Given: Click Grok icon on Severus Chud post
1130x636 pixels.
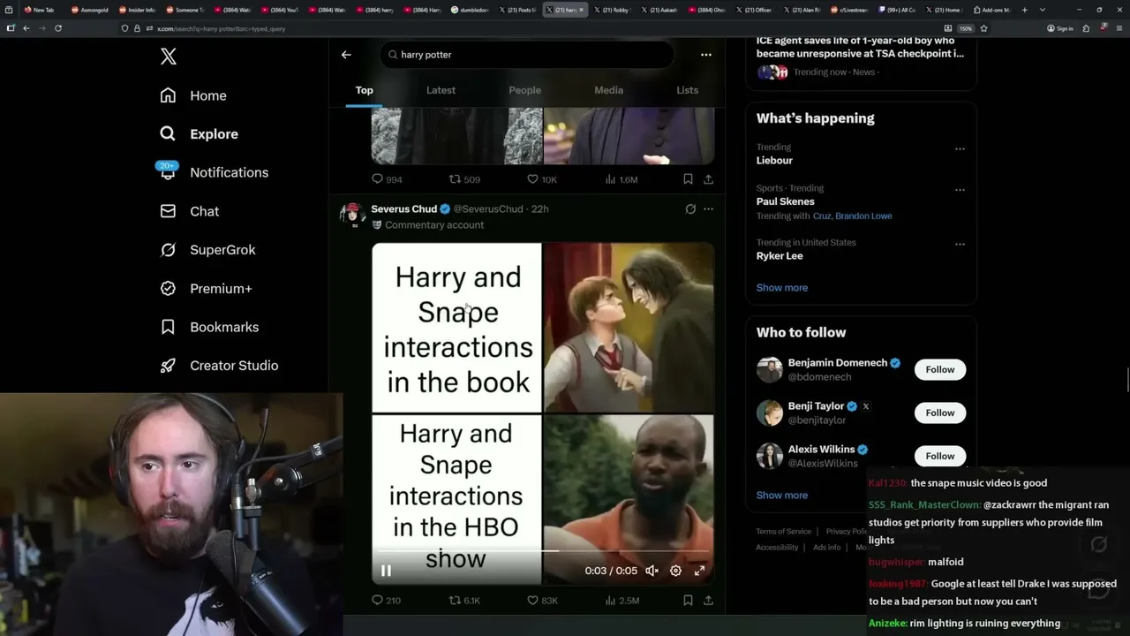Looking at the screenshot, I should pos(690,209).
